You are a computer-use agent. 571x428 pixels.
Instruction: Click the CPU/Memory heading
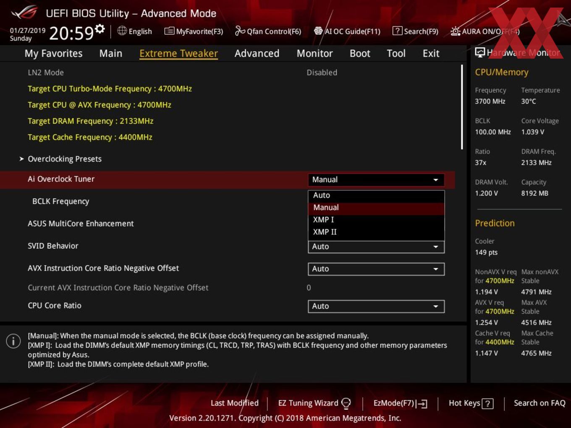[x=502, y=72]
